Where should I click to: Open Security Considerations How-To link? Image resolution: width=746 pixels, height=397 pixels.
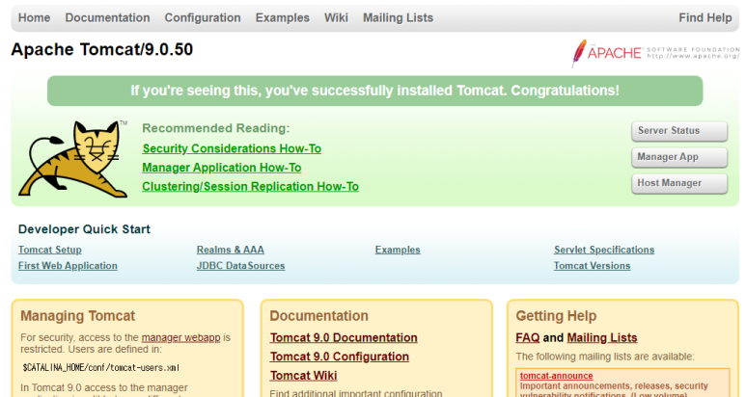(232, 148)
